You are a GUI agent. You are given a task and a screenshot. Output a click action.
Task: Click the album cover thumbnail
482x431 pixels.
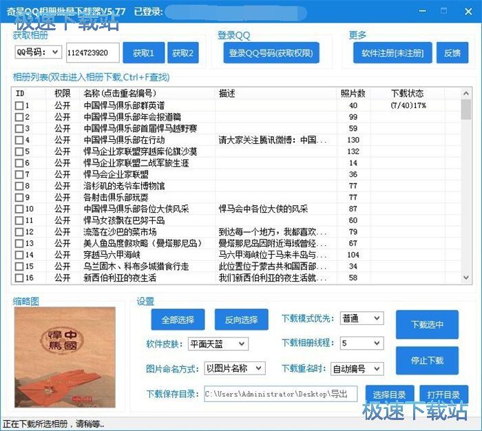click(65, 357)
